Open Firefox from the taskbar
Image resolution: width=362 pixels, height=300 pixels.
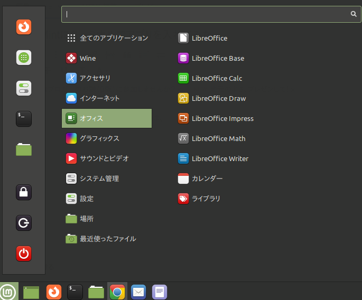pos(54,292)
